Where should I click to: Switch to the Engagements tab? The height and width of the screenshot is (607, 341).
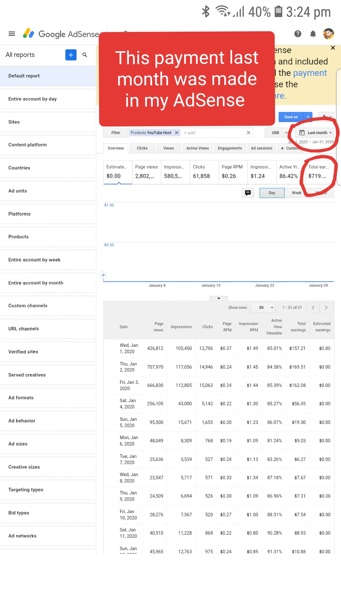pos(230,148)
